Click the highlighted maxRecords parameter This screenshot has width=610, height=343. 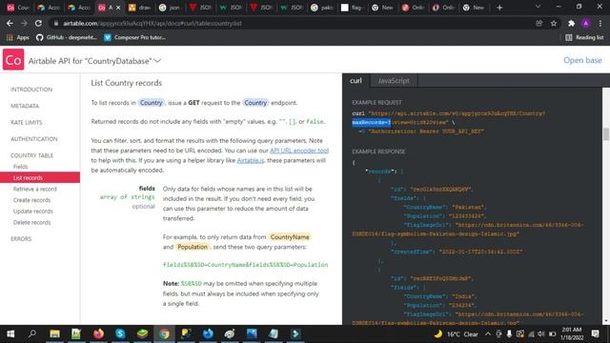coord(372,123)
